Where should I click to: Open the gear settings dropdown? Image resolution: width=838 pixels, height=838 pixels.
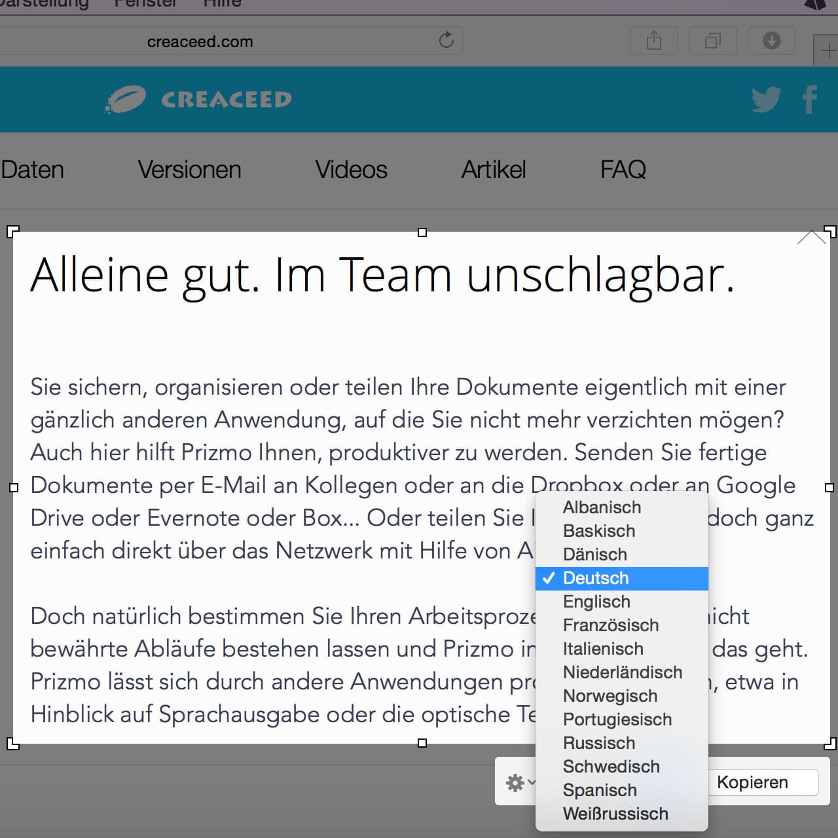tap(520, 782)
